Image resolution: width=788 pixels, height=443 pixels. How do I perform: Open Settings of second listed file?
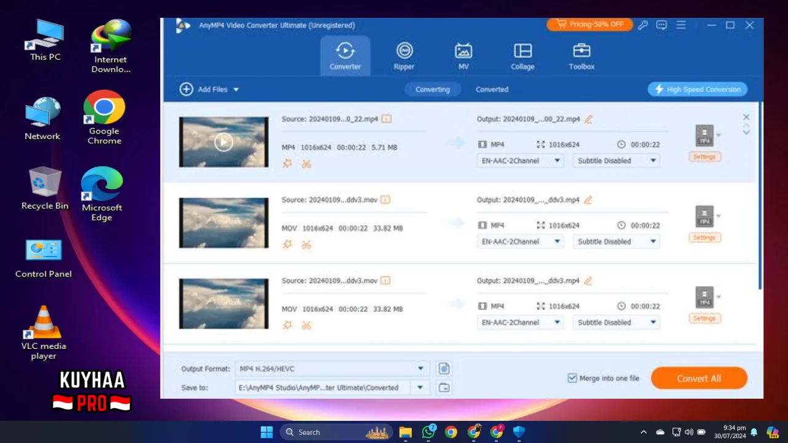pos(704,237)
